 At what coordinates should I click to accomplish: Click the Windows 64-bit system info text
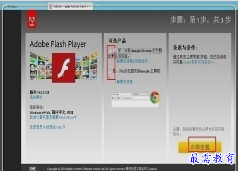52,113
